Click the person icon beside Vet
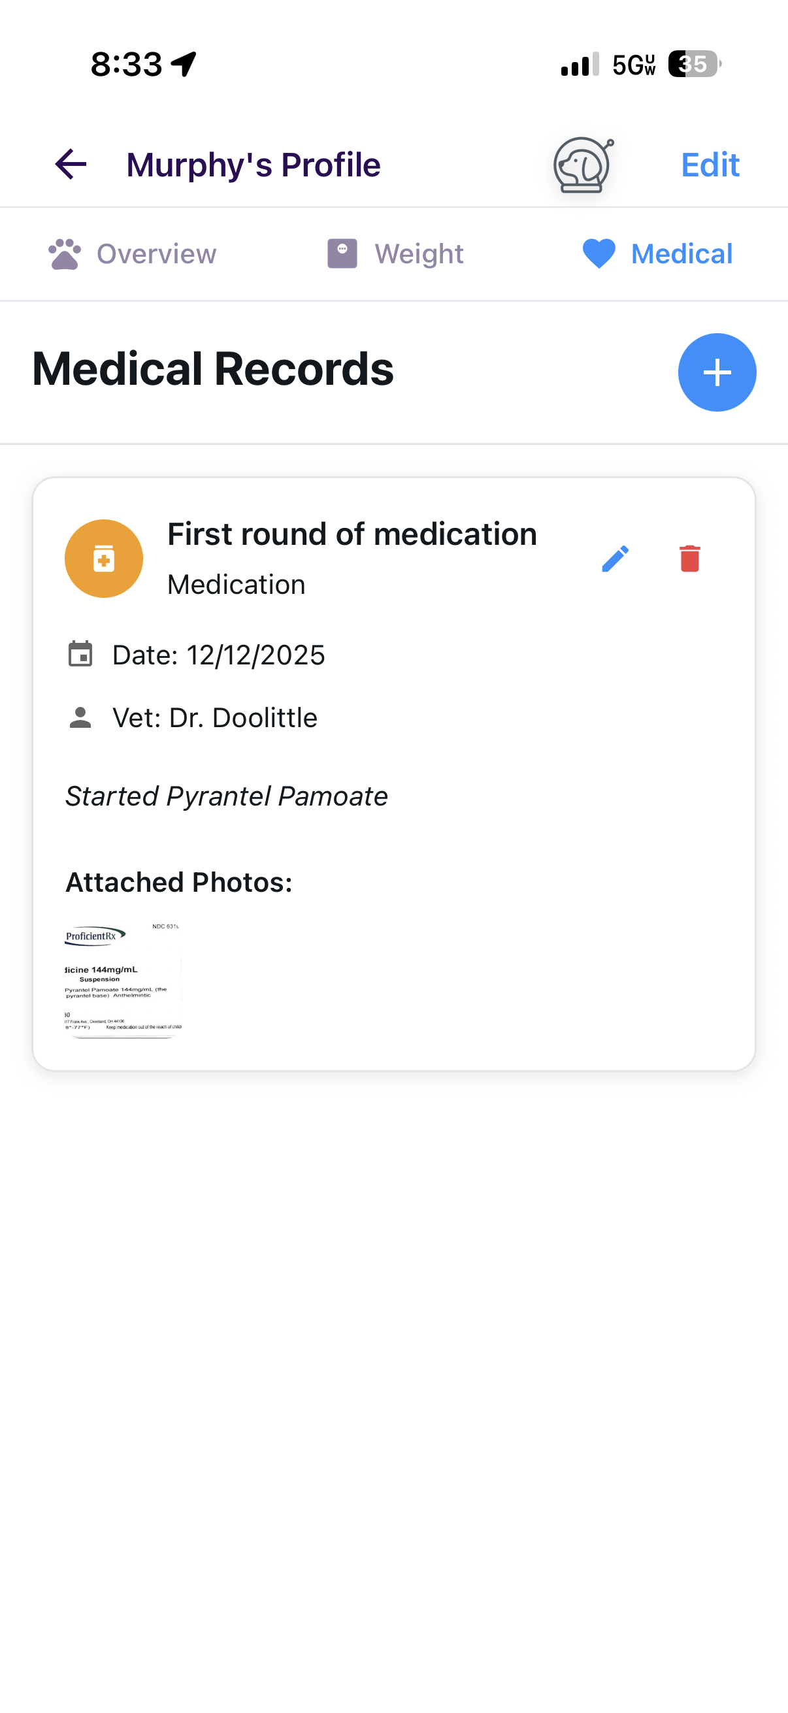Viewport: 788px width, 1713px height. [x=80, y=717]
